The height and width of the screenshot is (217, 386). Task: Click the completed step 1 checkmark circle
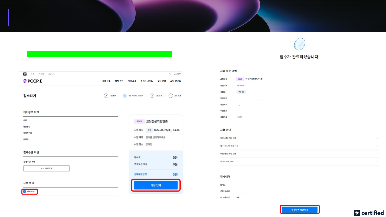point(106,96)
